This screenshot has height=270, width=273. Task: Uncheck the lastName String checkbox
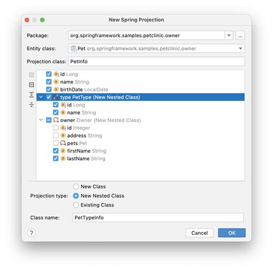tap(56, 158)
